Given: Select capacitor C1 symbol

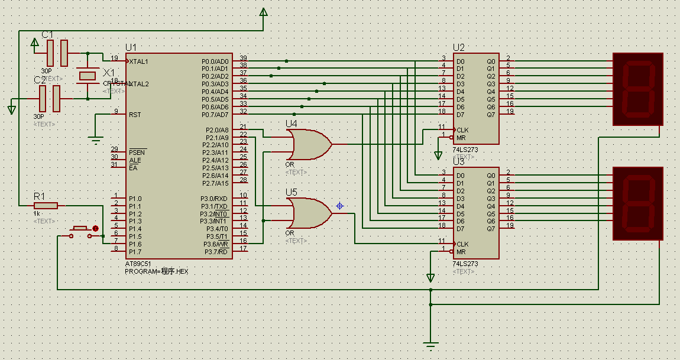Looking at the screenshot, I should (57, 53).
